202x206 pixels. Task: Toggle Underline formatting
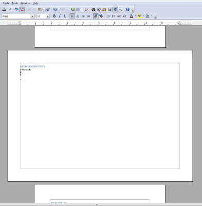(x=65, y=16)
